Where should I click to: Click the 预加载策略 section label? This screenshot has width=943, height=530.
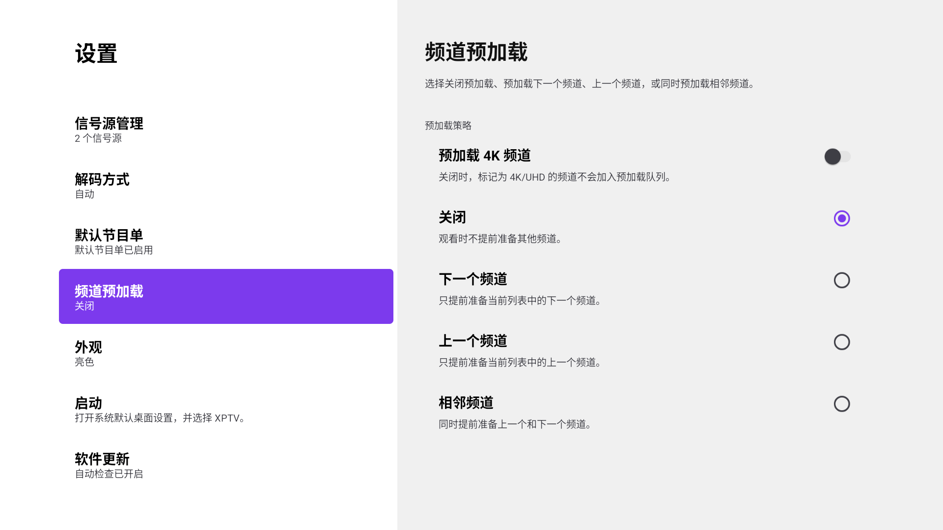pyautogui.click(x=448, y=126)
